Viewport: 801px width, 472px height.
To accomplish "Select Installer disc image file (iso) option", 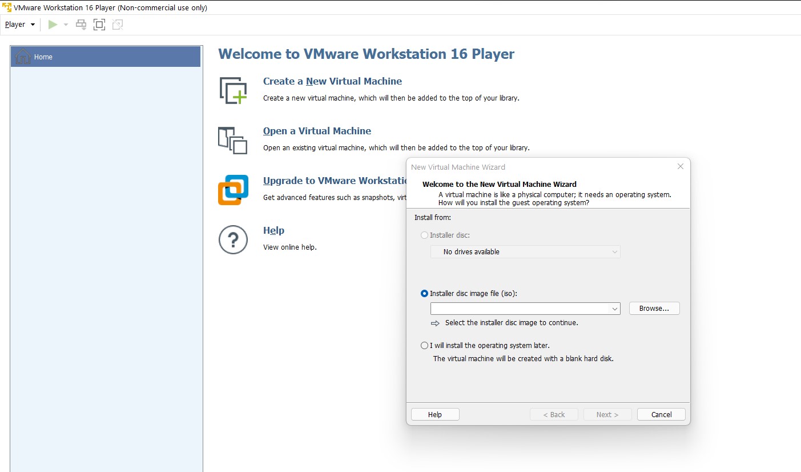I will coord(424,293).
